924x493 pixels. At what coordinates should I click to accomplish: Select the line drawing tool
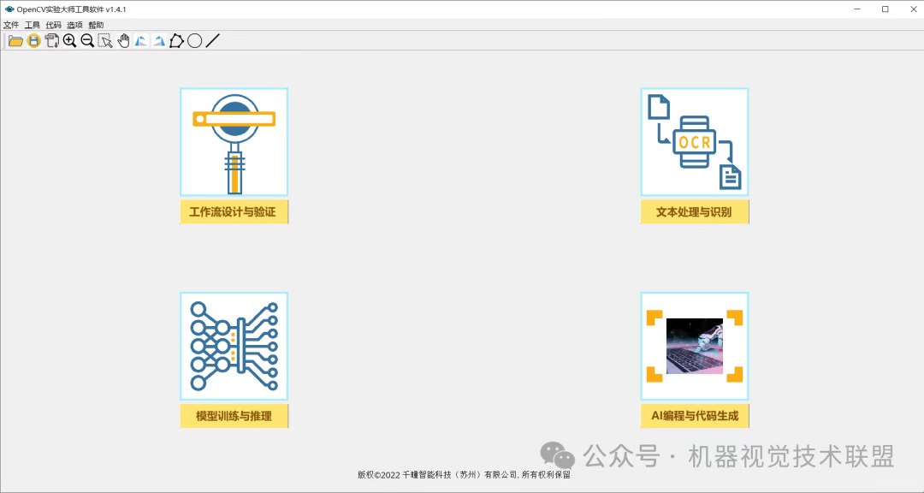pyautogui.click(x=212, y=40)
